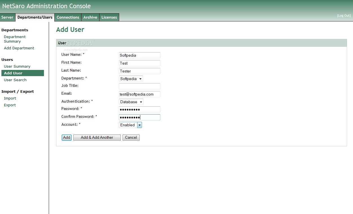Open the Account status dropdown
353x214 pixels.
130,125
